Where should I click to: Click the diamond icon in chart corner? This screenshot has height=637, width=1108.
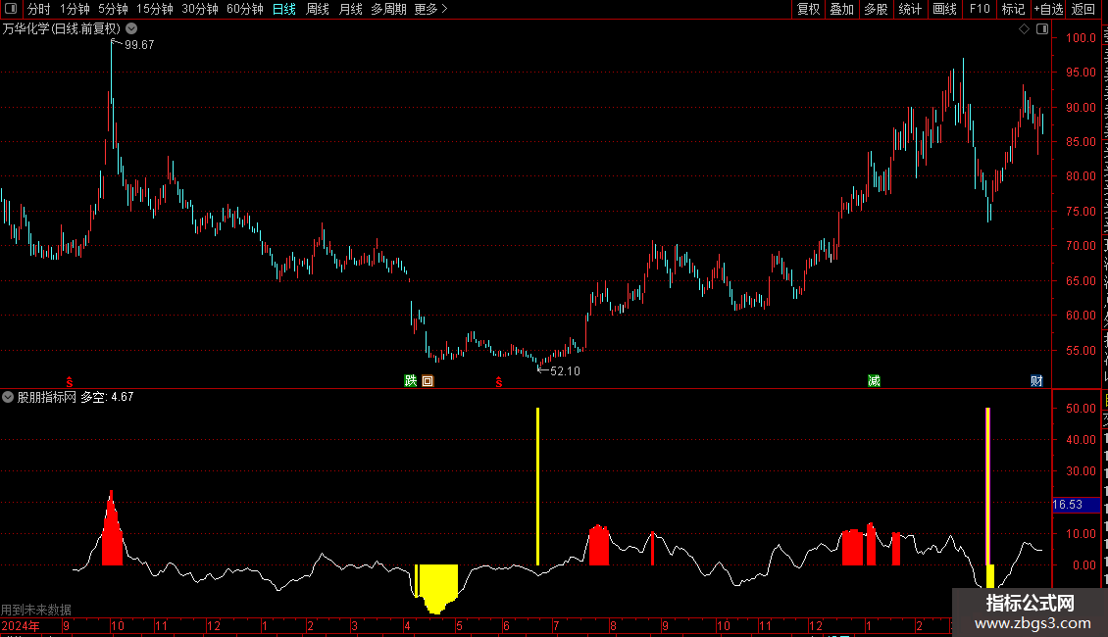pos(1024,29)
